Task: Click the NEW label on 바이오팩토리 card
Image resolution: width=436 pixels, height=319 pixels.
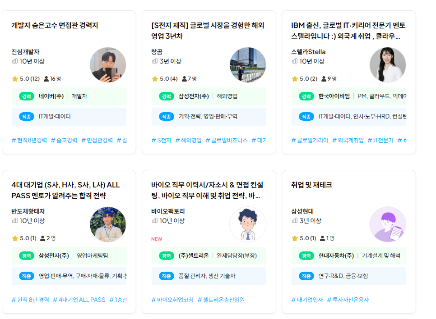Action: 157,239
